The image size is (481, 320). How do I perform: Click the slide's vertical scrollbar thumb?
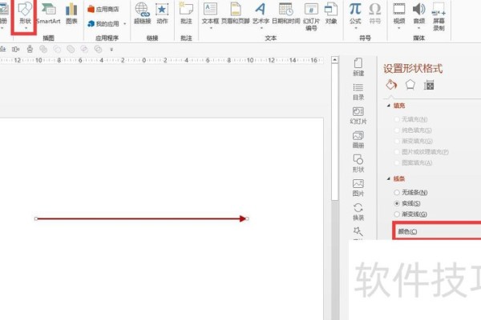(x=335, y=132)
